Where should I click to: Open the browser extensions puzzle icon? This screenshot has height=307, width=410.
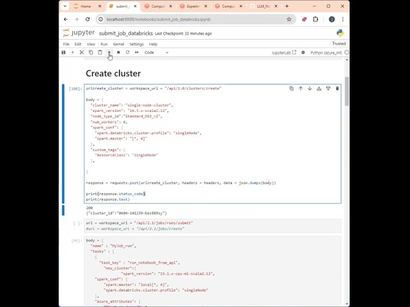click(x=316, y=19)
